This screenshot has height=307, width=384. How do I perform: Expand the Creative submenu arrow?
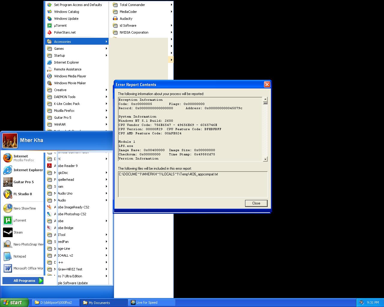(x=106, y=90)
